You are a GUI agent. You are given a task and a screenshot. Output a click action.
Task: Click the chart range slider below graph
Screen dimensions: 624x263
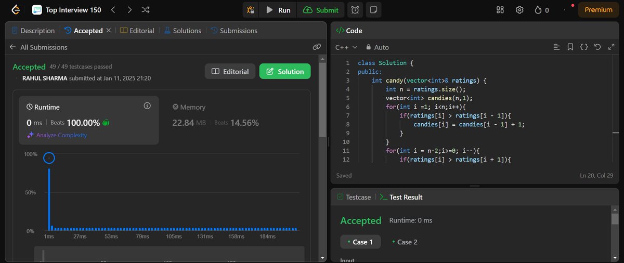tap(169, 254)
